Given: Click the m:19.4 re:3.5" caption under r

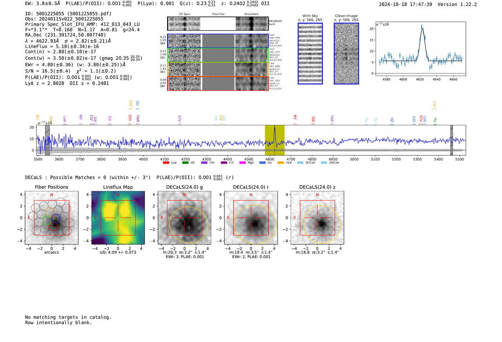Looking at the screenshot, I should (251, 252).
